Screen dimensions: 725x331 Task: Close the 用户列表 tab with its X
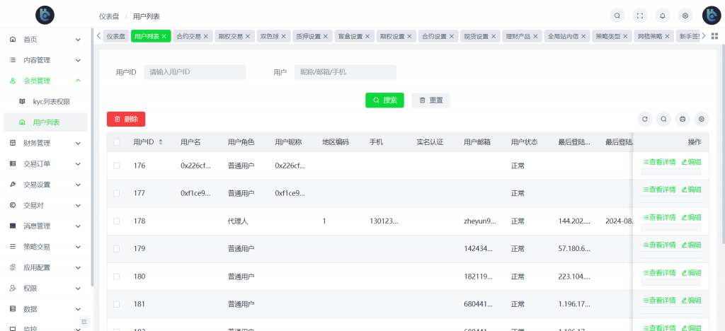coord(164,36)
